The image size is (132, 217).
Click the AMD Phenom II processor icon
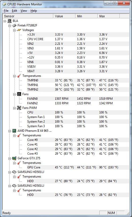[x=15, y=131]
